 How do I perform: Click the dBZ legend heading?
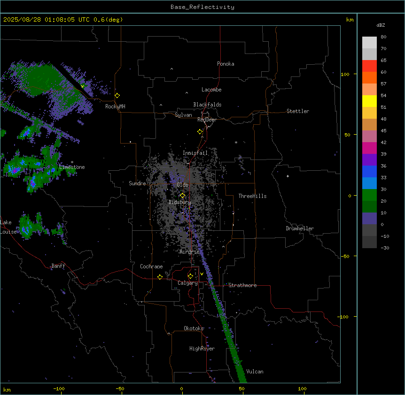click(381, 25)
